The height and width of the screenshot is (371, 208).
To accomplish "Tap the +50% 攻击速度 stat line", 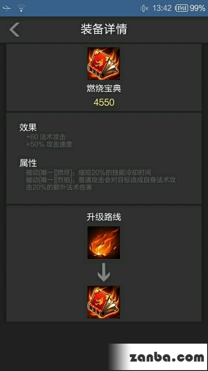I will [x=49, y=144].
